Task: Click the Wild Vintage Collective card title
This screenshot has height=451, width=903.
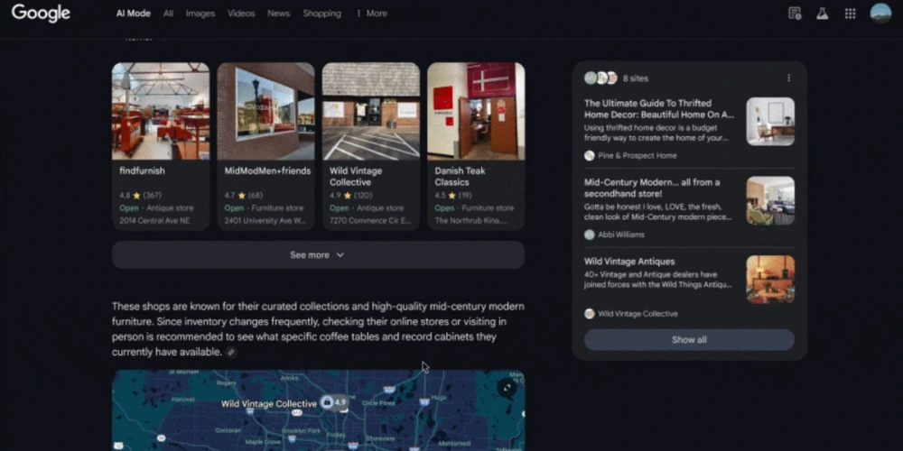Action: click(355, 177)
